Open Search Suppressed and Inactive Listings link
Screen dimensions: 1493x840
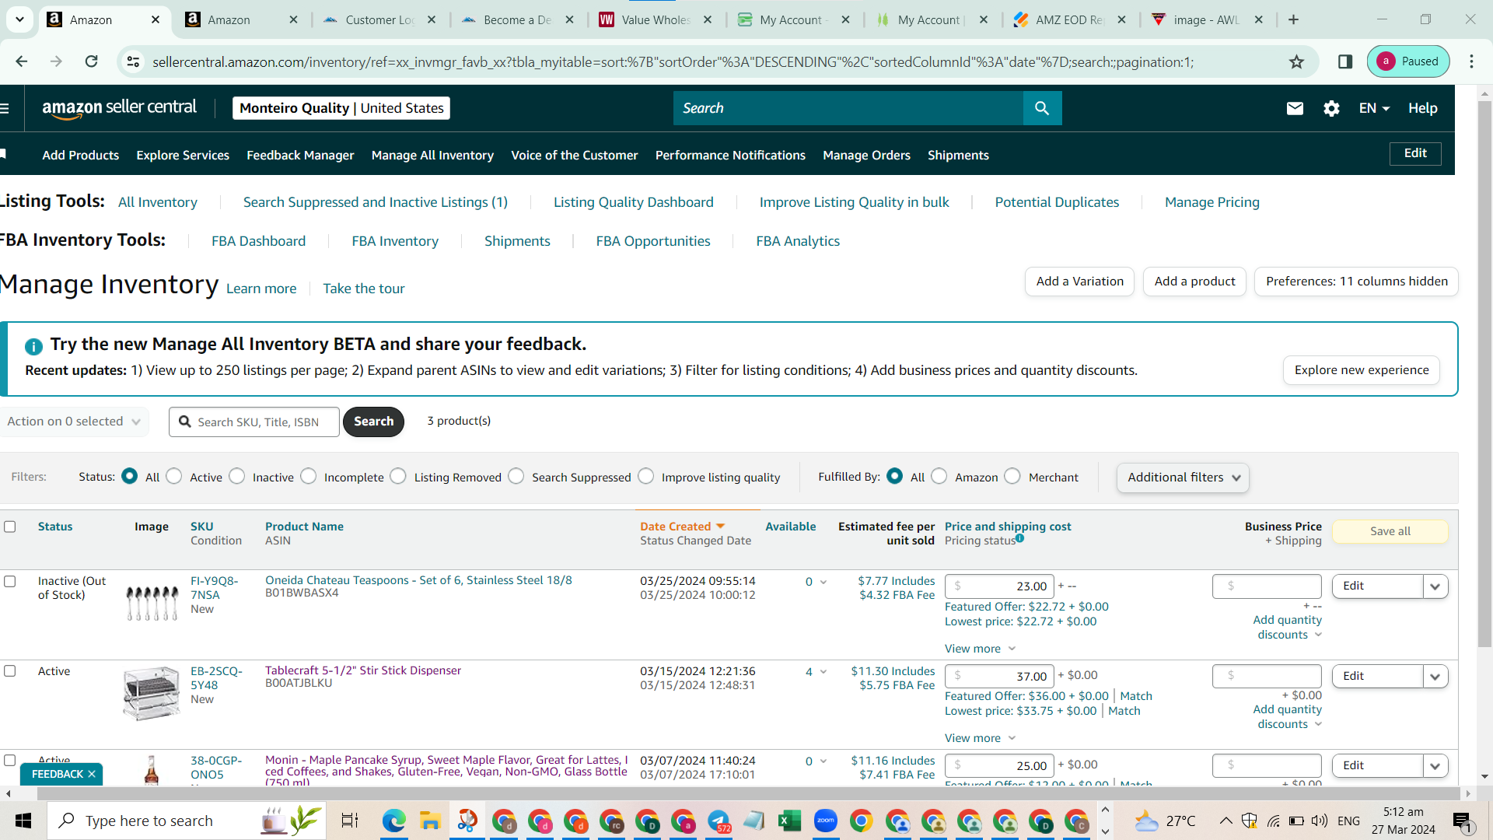(376, 202)
